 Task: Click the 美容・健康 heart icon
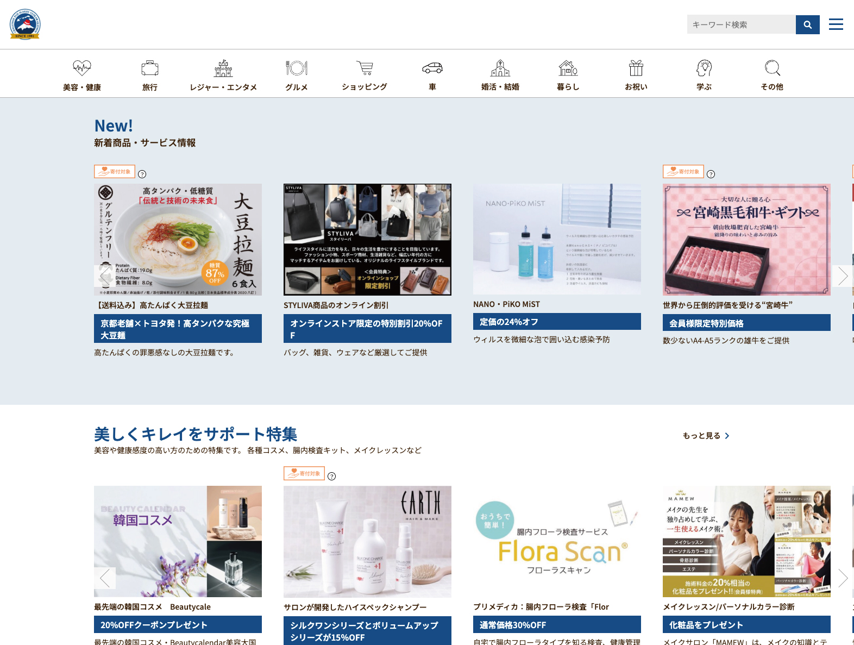82,68
